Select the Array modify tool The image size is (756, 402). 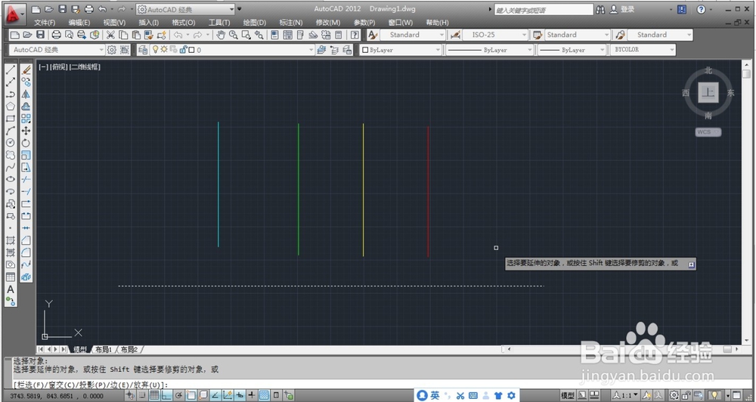[26, 119]
